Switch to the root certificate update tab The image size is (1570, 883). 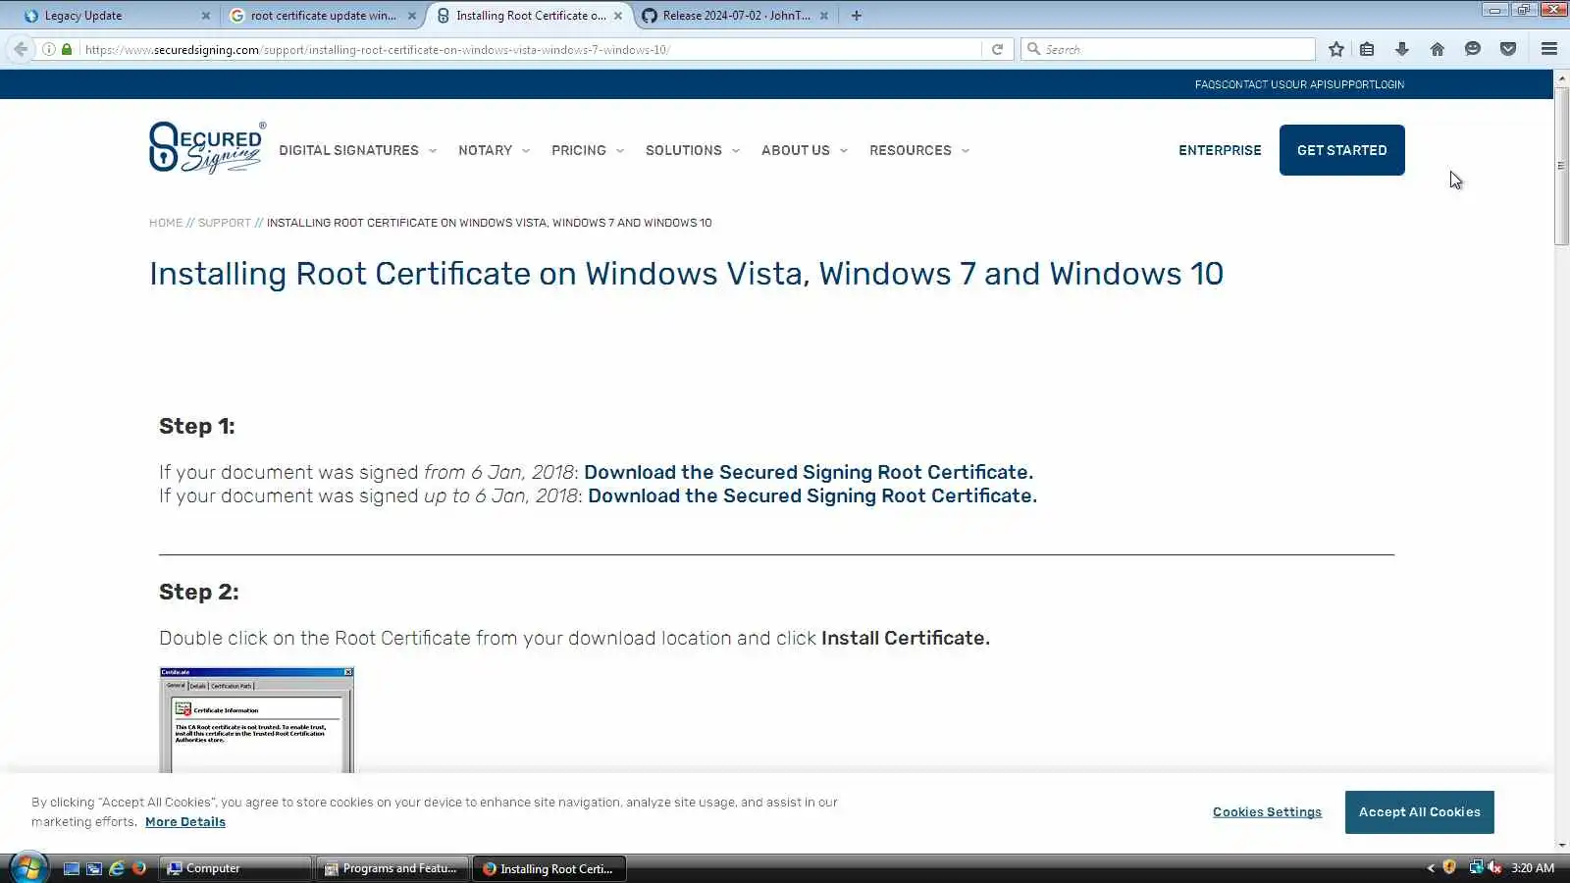[x=322, y=16]
